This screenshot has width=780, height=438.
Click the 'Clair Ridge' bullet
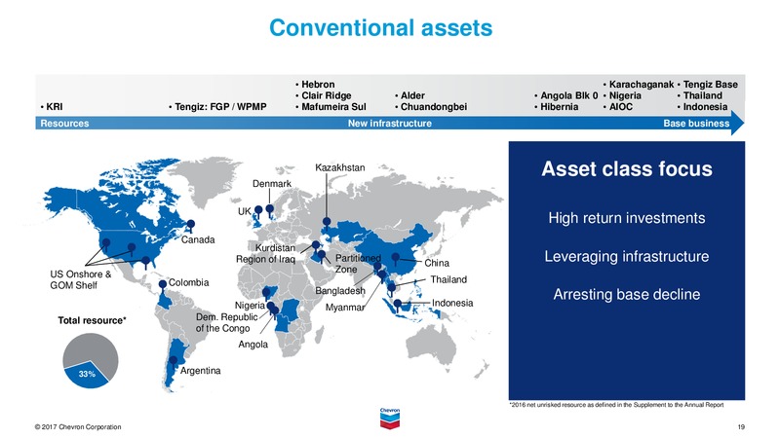pos(324,95)
